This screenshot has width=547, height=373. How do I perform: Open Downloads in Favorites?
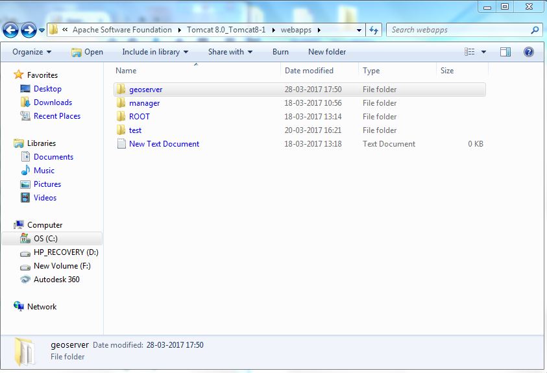point(53,102)
